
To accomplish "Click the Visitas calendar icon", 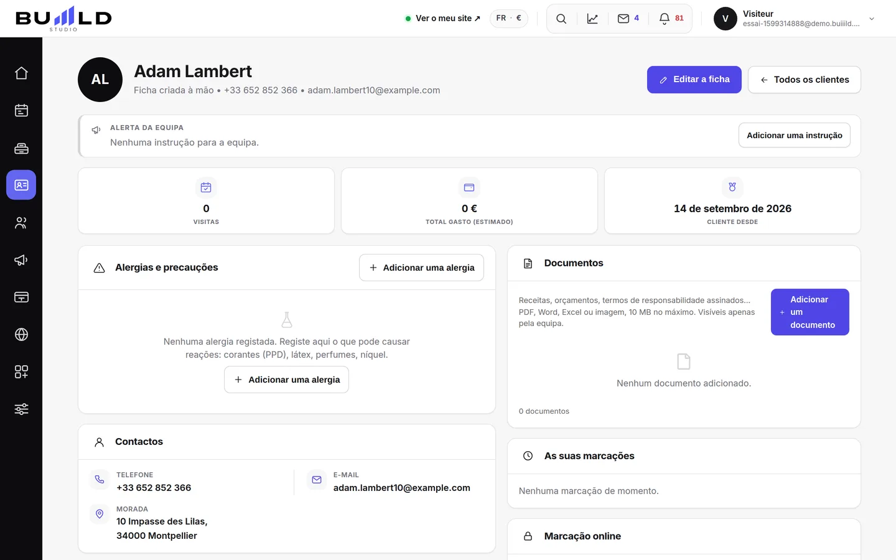I will pyautogui.click(x=206, y=187).
